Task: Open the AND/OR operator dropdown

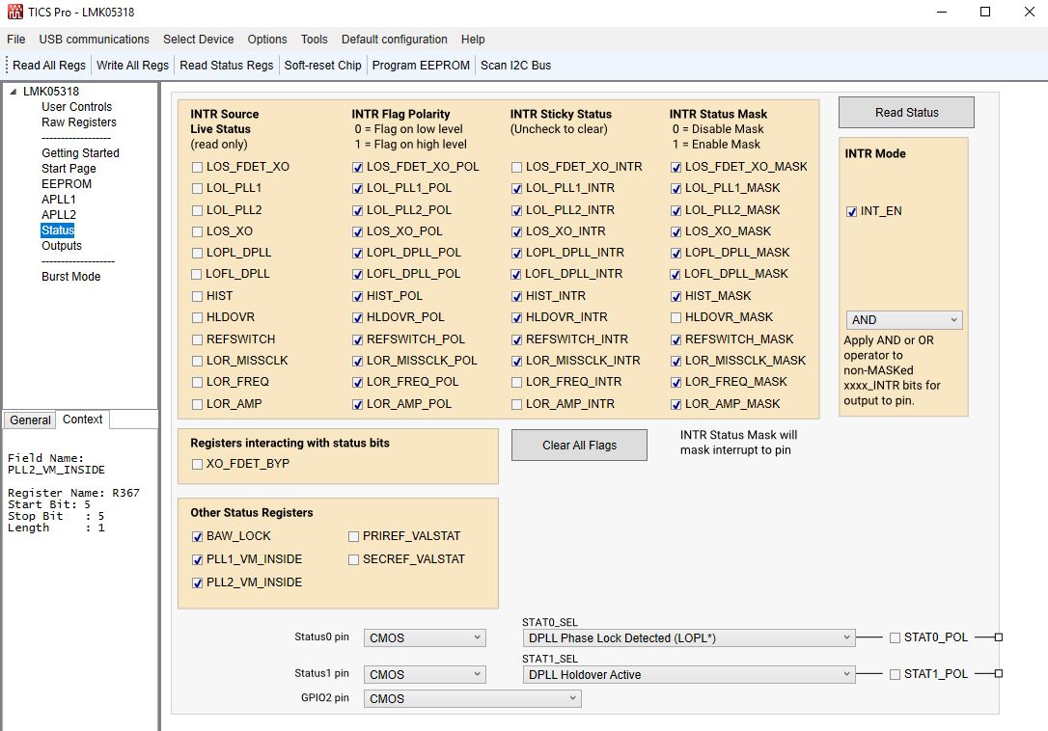Action: (x=904, y=320)
